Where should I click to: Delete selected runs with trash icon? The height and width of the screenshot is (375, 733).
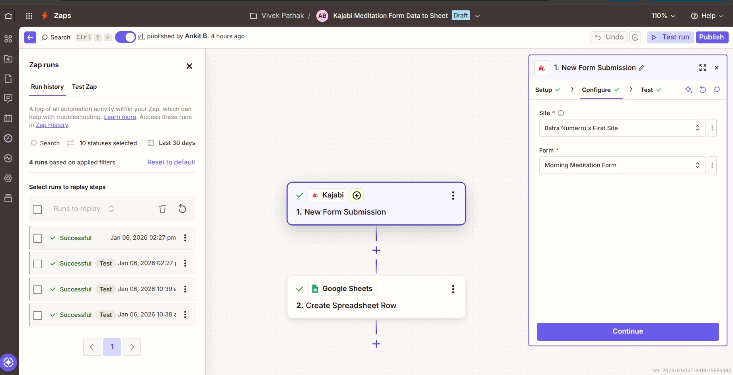point(162,209)
